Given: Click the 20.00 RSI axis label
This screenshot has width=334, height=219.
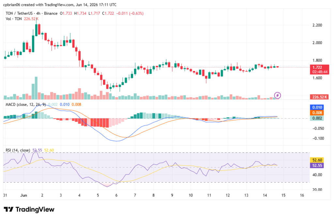Looking at the screenshot, I should click(x=317, y=190).
